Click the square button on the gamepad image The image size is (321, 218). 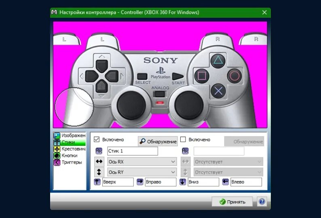point(202,76)
